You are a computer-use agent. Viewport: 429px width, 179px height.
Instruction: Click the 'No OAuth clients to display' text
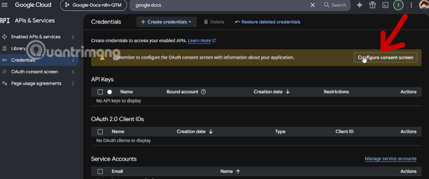point(124,140)
